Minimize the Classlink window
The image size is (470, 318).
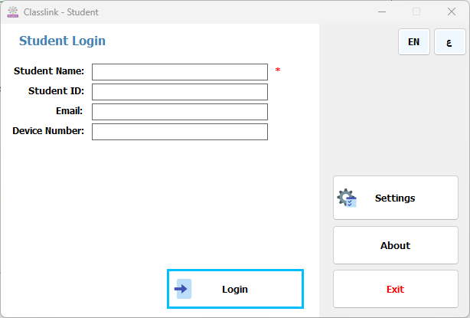382,12
